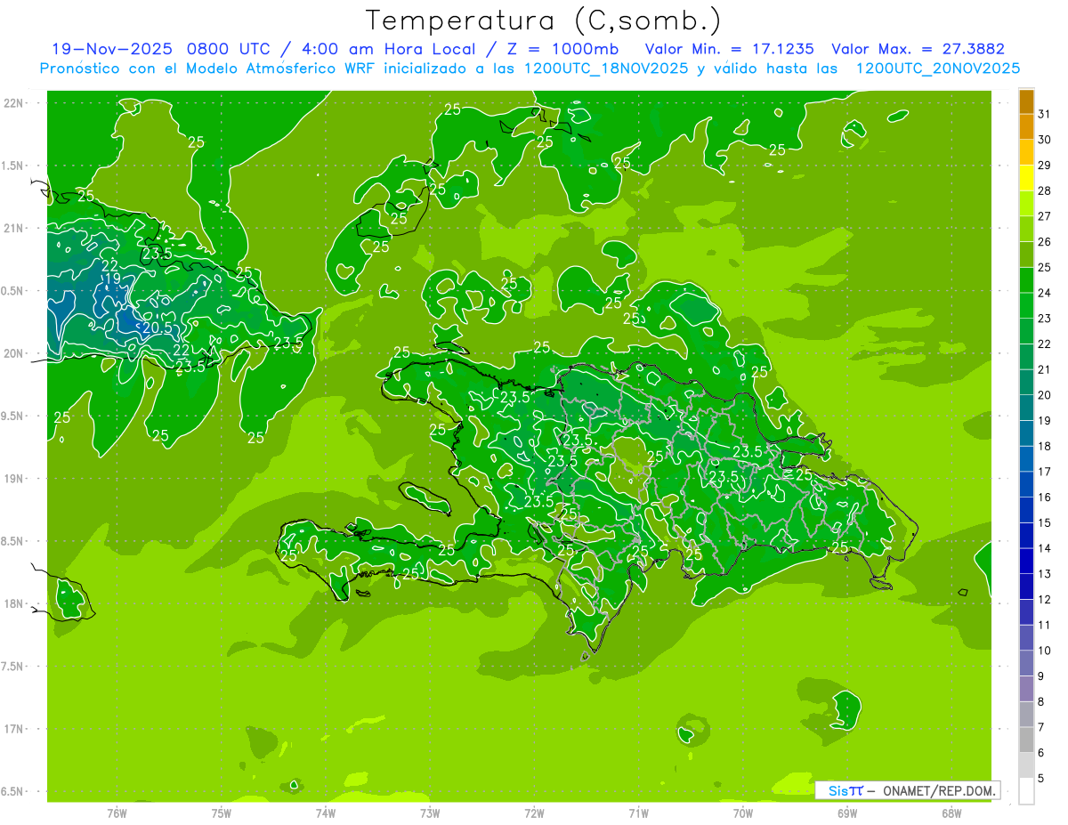The height and width of the screenshot is (825, 1068).
Task: Click the legend value '16'
Action: point(1046,497)
